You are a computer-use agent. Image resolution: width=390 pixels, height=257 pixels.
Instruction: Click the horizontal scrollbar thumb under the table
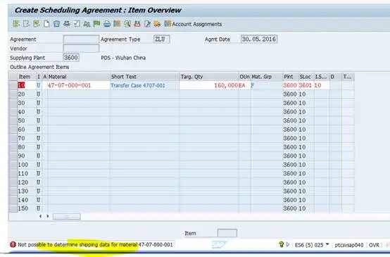[67, 217]
